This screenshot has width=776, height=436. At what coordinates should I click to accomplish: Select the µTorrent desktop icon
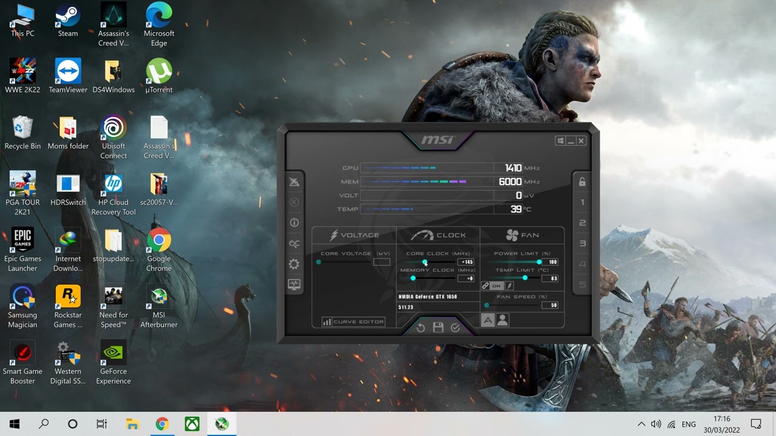point(159,78)
